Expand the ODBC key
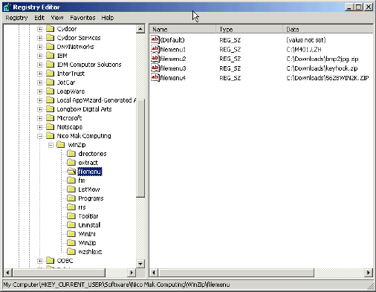This screenshot has height=292, width=376. point(39,261)
